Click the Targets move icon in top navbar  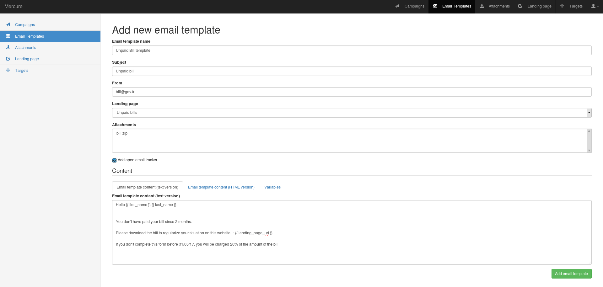tap(562, 6)
